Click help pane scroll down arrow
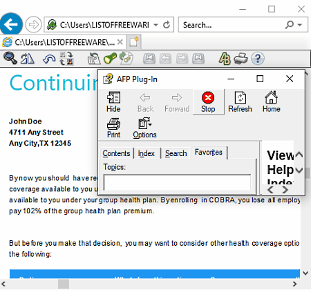311x292 pixels. point(299,171)
